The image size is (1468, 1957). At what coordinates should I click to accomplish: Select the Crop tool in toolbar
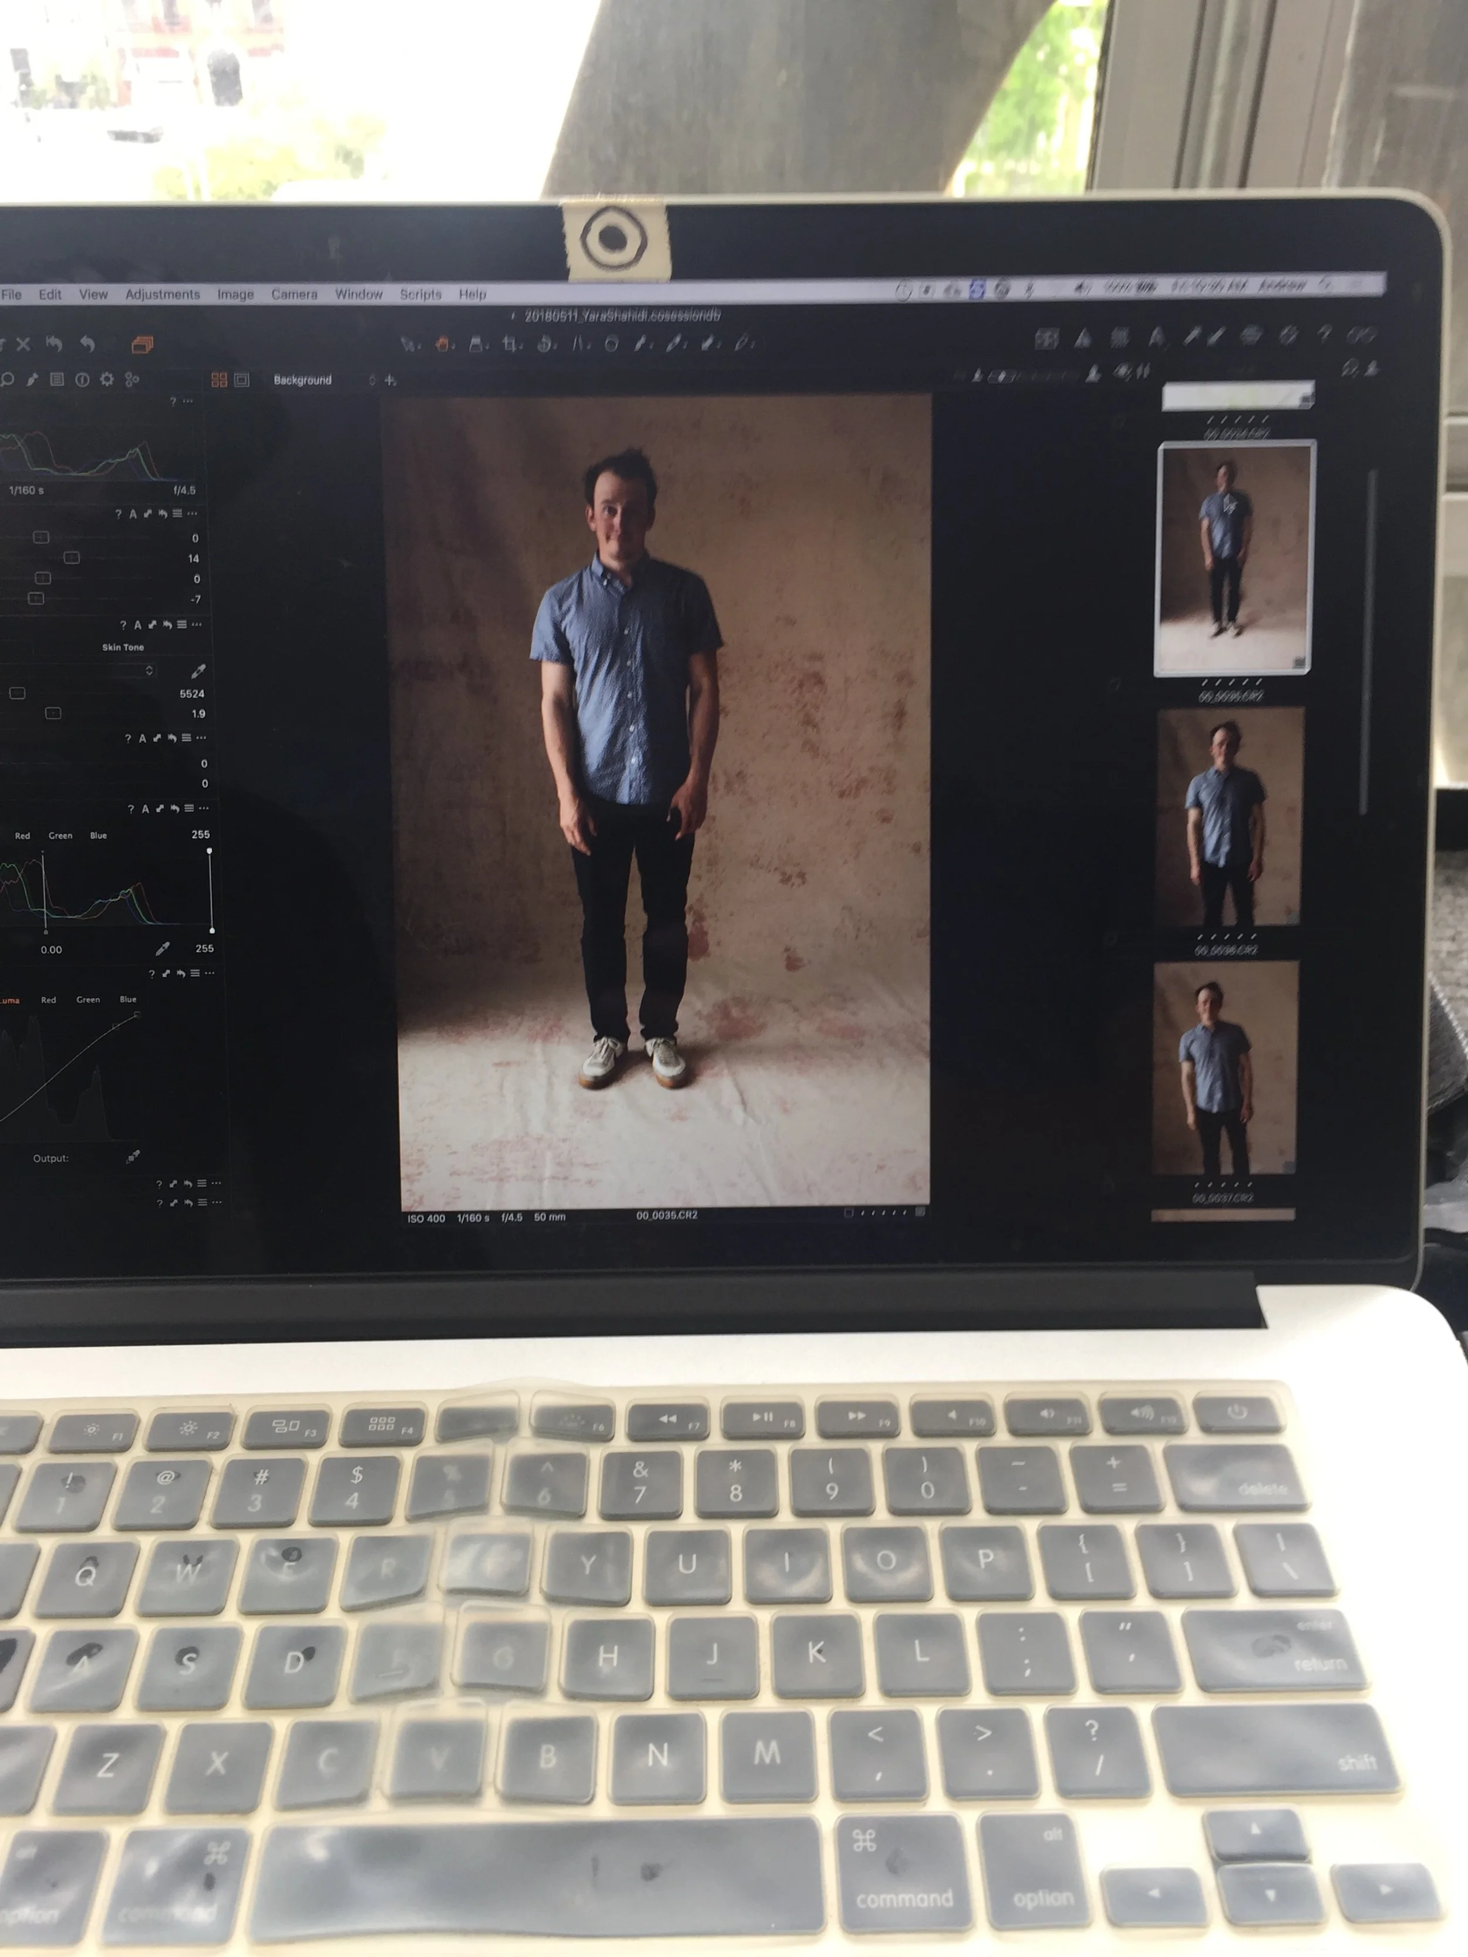(510, 344)
